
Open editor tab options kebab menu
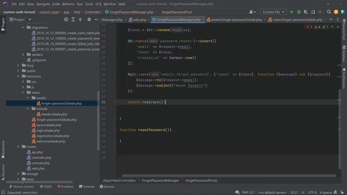(338, 19)
